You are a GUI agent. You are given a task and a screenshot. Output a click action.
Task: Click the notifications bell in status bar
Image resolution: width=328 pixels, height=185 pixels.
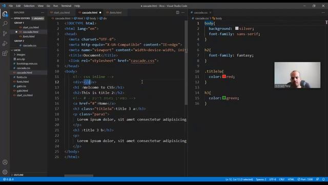(323, 179)
